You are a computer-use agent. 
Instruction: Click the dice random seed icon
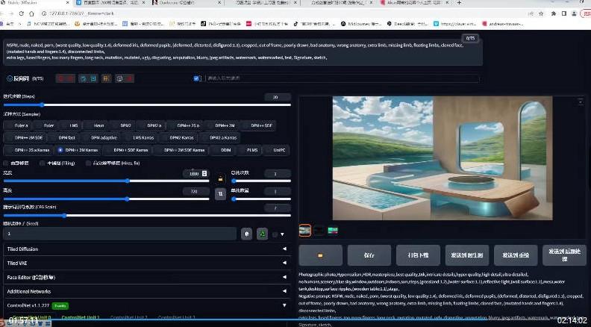[x=246, y=234]
